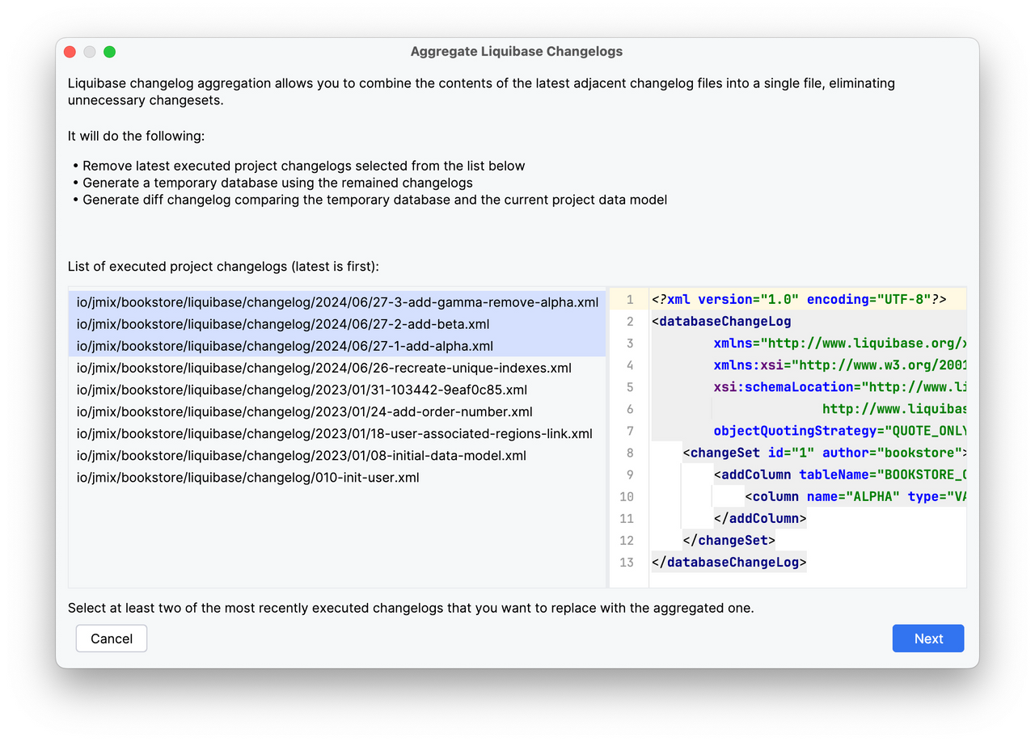Select changelog 24-add-order-number.xml
The height and width of the screenshot is (742, 1035).
pyautogui.click(x=303, y=411)
